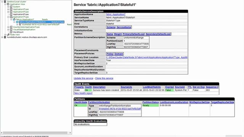The image size is (244, 137).
Task: Sort Partitions by HealthState header
Action: pos(80,102)
